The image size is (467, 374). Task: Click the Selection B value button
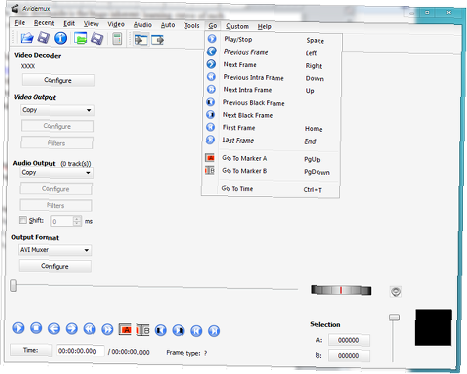point(349,355)
